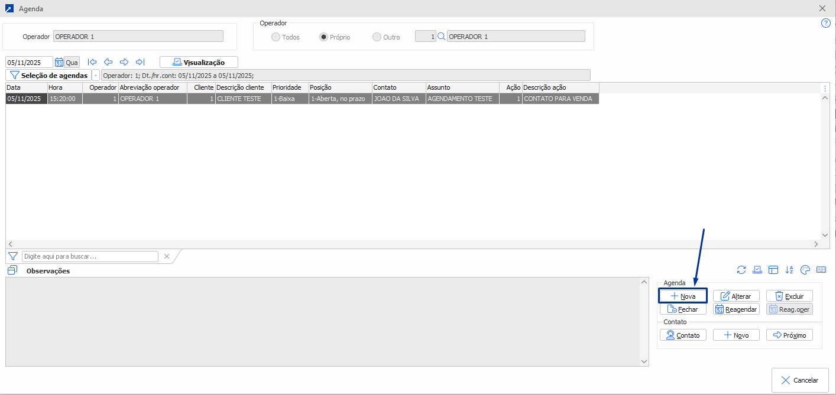The width and height of the screenshot is (836, 395).
Task: Open the grid column options dots
Action: click(825, 88)
